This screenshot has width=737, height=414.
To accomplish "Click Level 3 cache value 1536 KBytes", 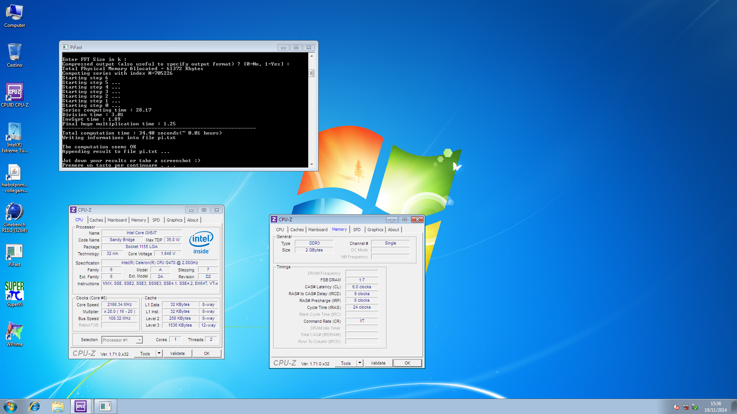I will point(180,325).
